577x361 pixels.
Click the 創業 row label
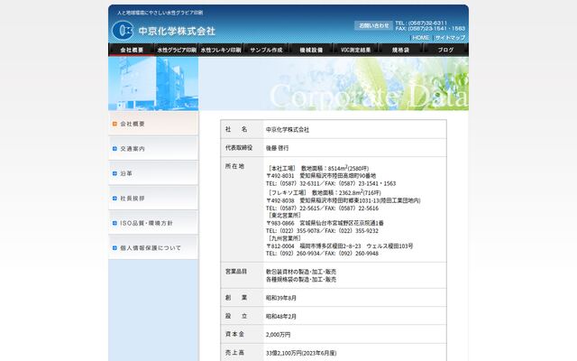pyautogui.click(x=236, y=298)
